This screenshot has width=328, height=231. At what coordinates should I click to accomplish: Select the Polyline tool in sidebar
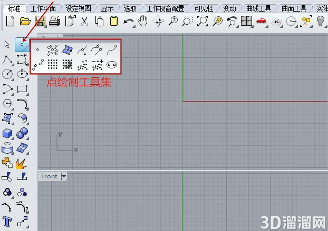7,60
